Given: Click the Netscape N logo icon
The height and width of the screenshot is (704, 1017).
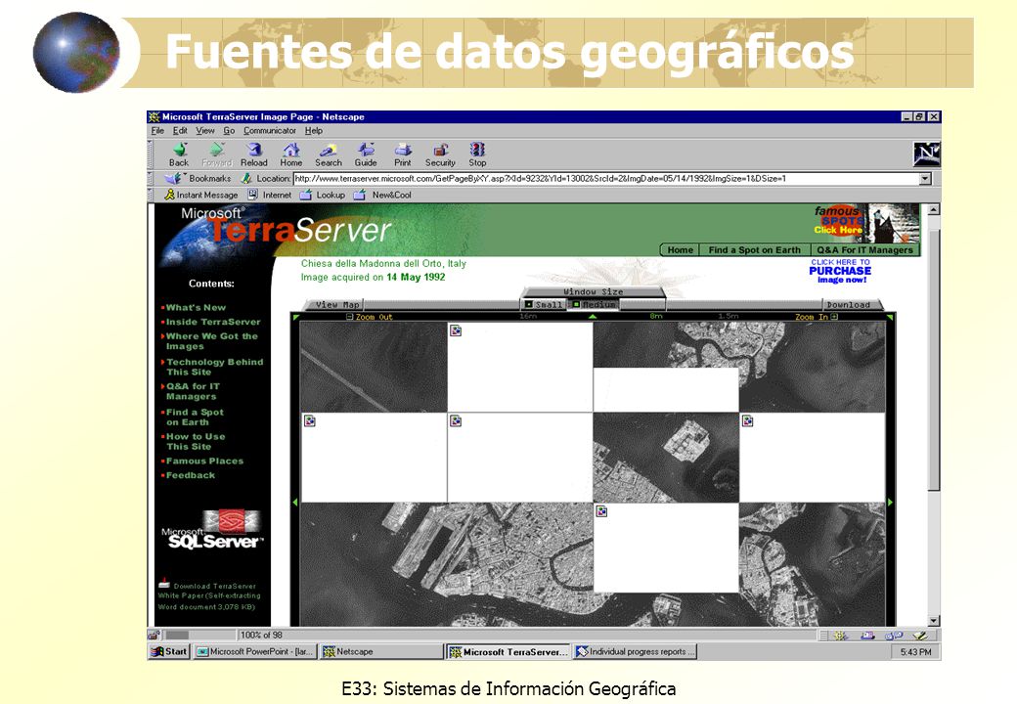Looking at the screenshot, I should (927, 154).
